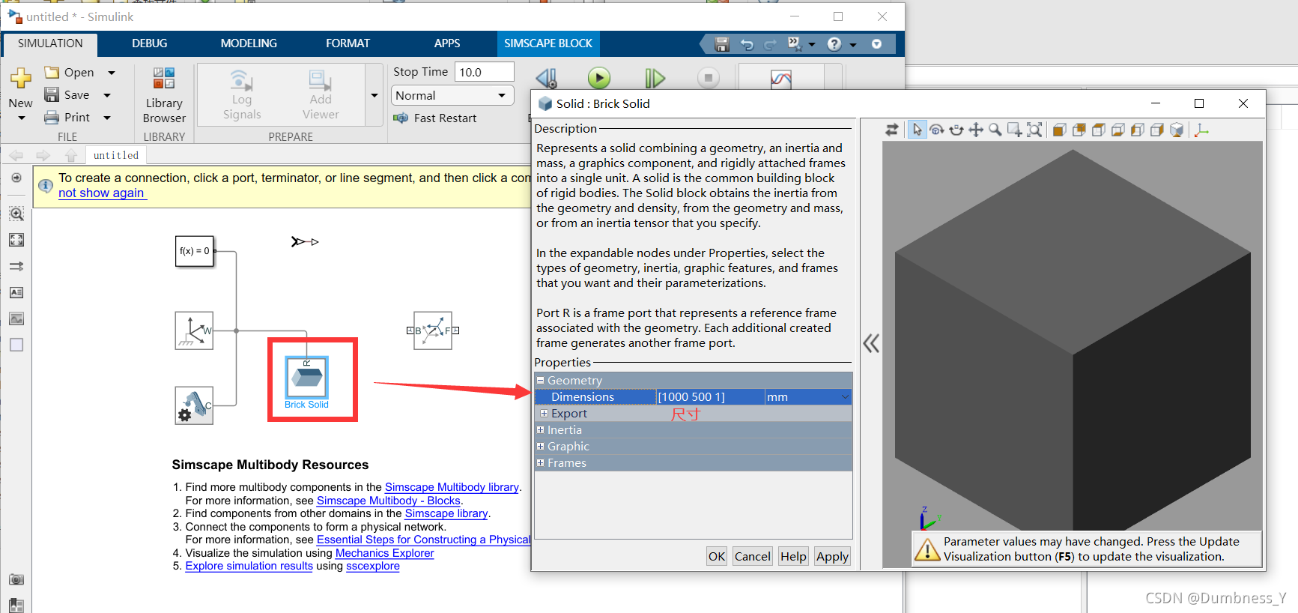The image size is (1298, 613).
Task: Expand the Inertia node
Action: [x=540, y=429]
